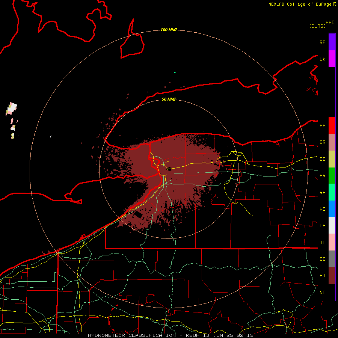The width and height of the screenshot is (338, 338).
Task: Click the small cyan echo near 100 NMI ring
Action: coord(175,72)
